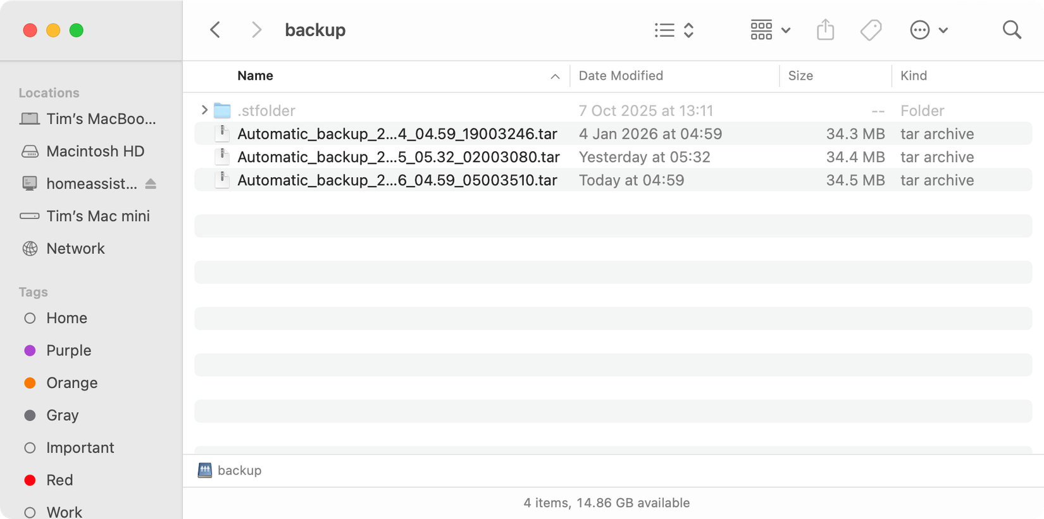Open the list view switcher dropdown

[674, 30]
